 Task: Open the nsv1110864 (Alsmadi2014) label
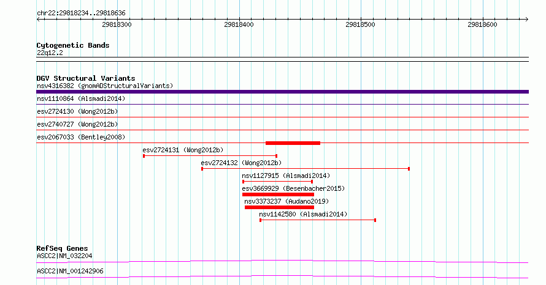pos(81,98)
